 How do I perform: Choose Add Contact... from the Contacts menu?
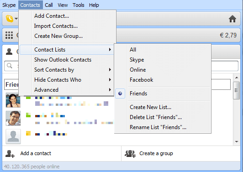[x=68, y=16]
